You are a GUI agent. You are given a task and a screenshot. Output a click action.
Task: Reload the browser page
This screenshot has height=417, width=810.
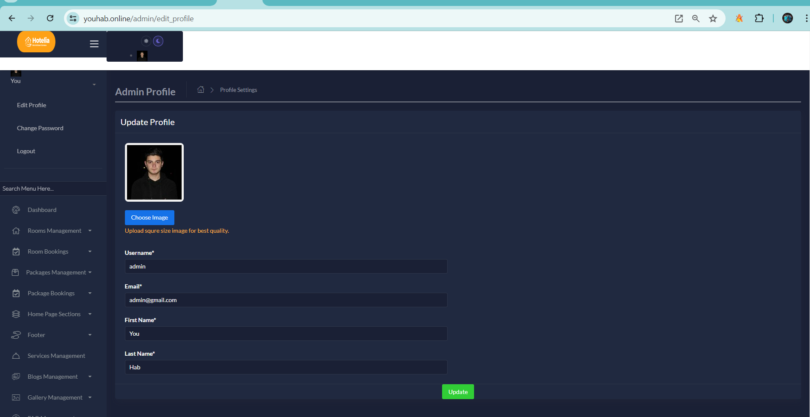[x=50, y=18]
